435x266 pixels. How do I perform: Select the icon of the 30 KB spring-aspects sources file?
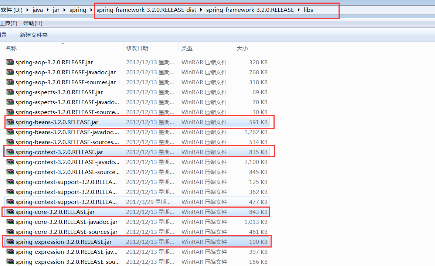(x=10, y=112)
